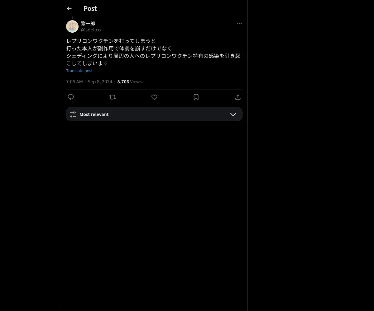View the 8,706 Views count details
Screen dimensions: 374x311
129,82
